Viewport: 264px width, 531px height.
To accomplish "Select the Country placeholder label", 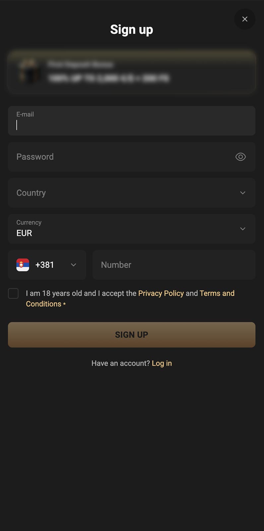I will point(31,193).
